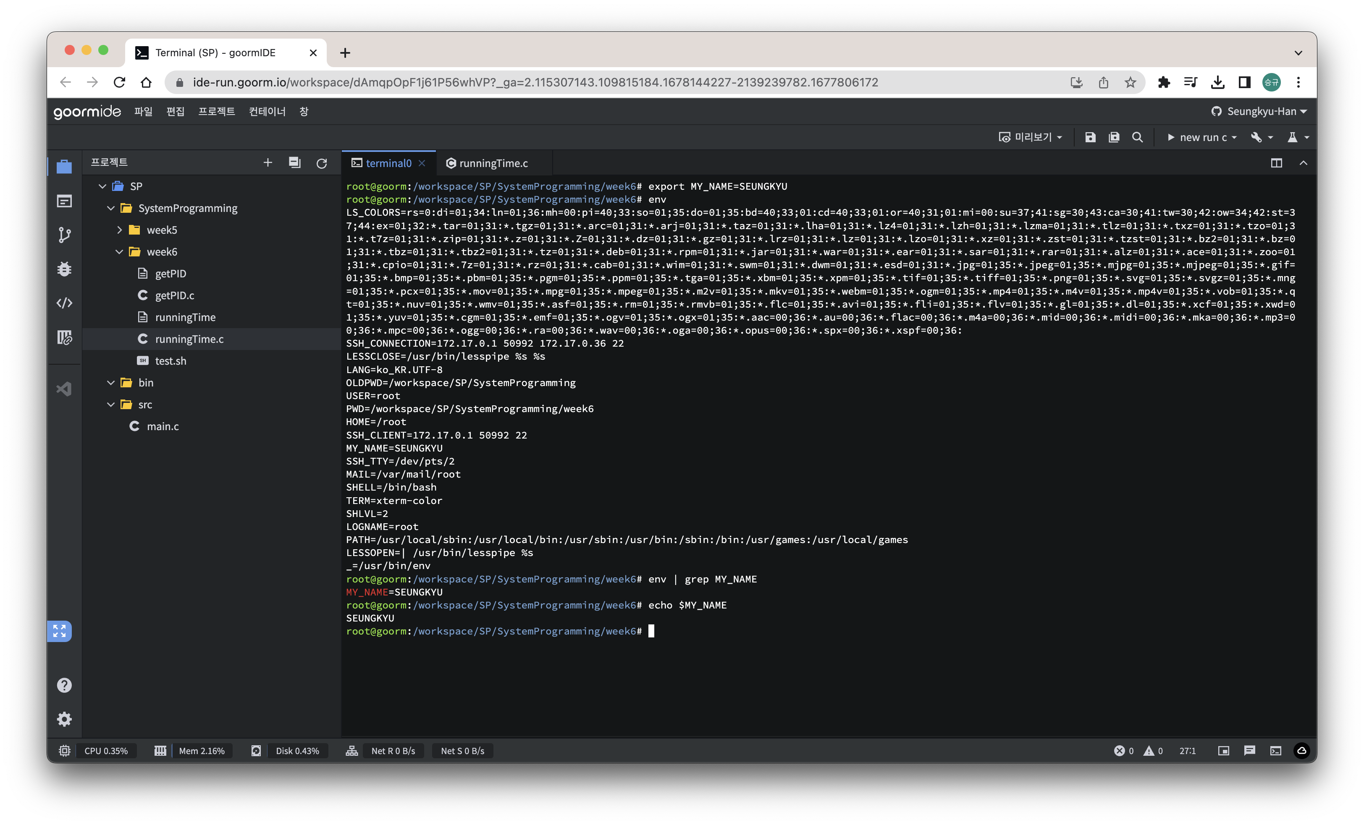Viewport: 1364px width, 825px height.
Task: Open the 미리보기 preview dropdown
Action: coord(1030,137)
